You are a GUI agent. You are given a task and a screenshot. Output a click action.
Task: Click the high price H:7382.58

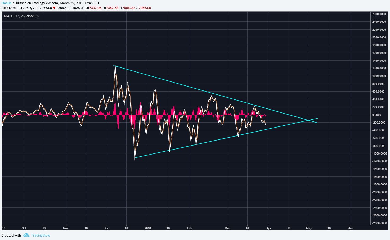(x=110, y=8)
